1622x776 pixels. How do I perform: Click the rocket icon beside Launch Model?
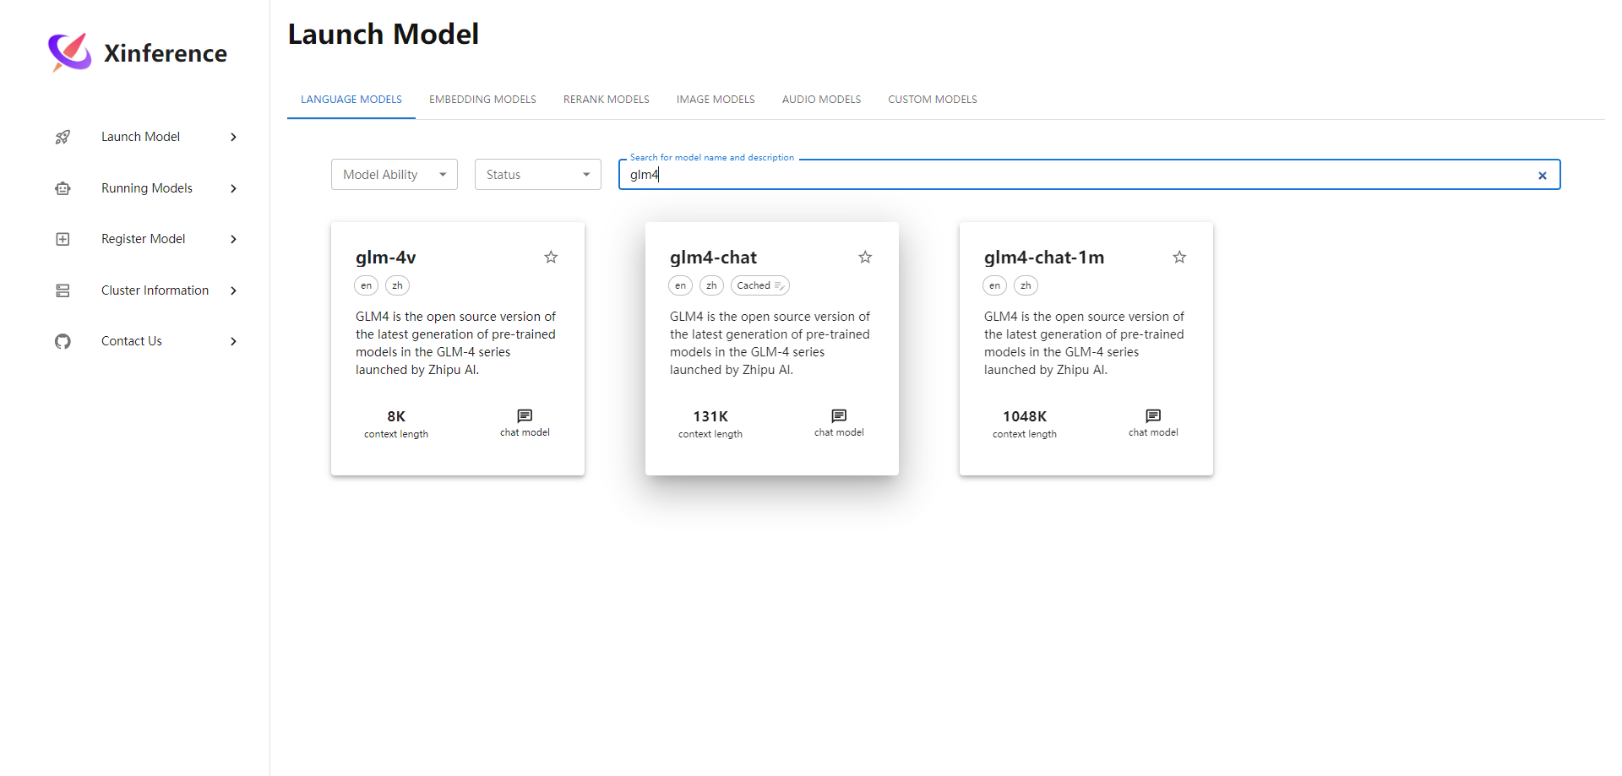tap(63, 137)
